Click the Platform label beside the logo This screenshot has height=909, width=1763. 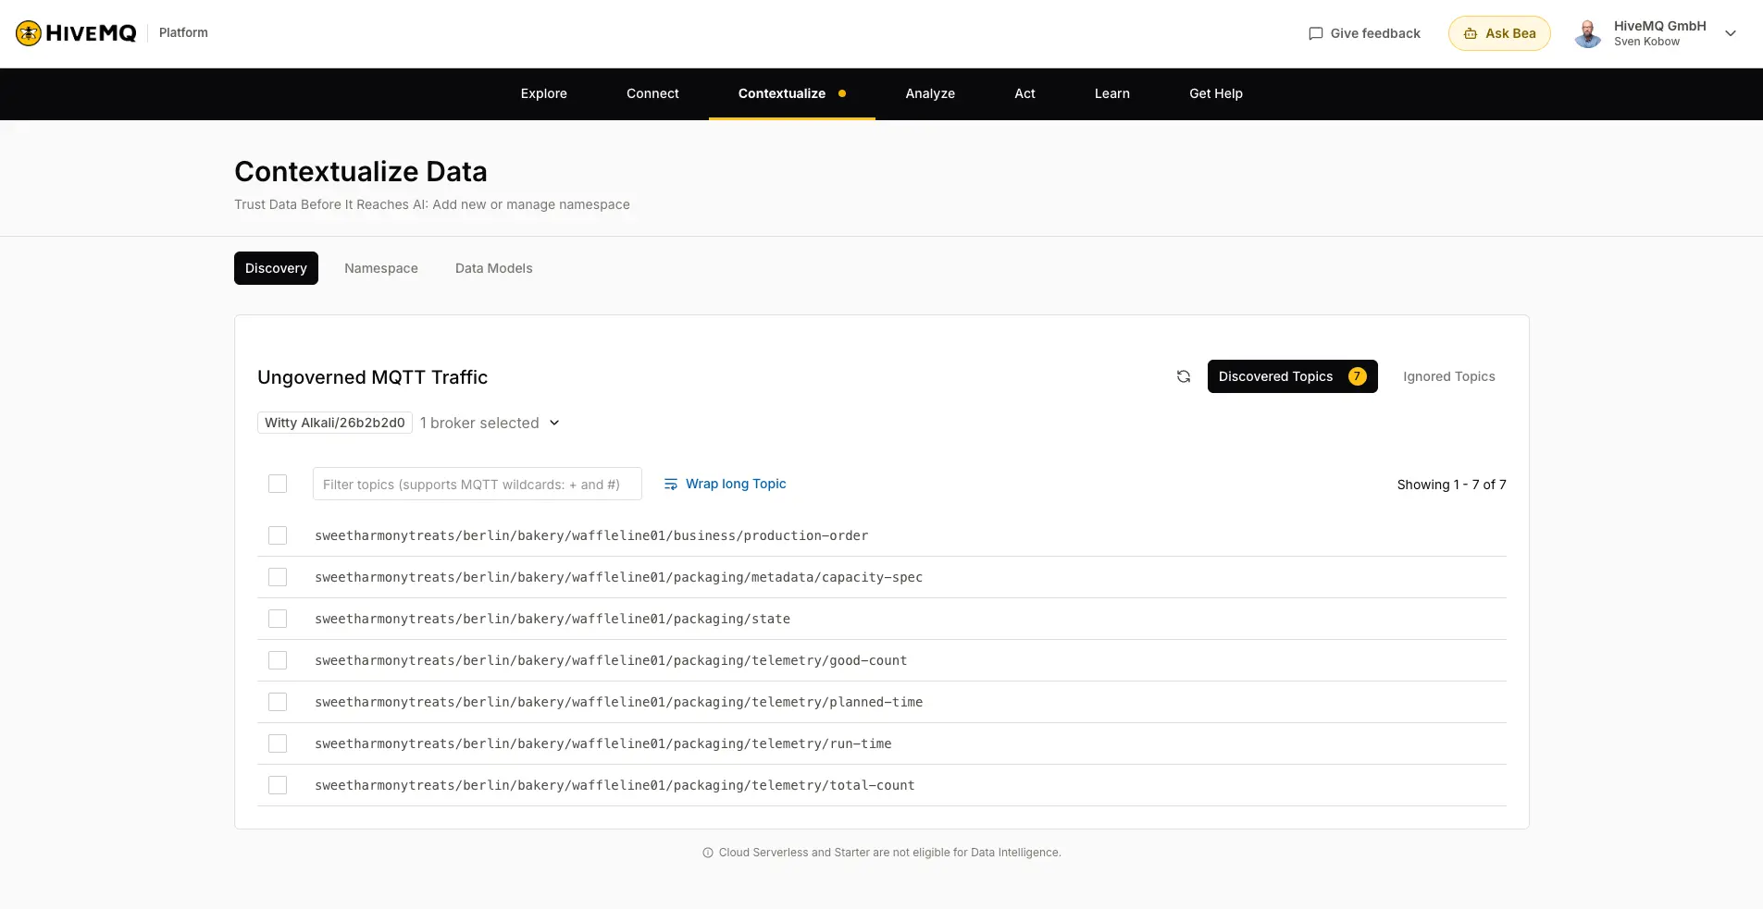pyautogui.click(x=183, y=32)
